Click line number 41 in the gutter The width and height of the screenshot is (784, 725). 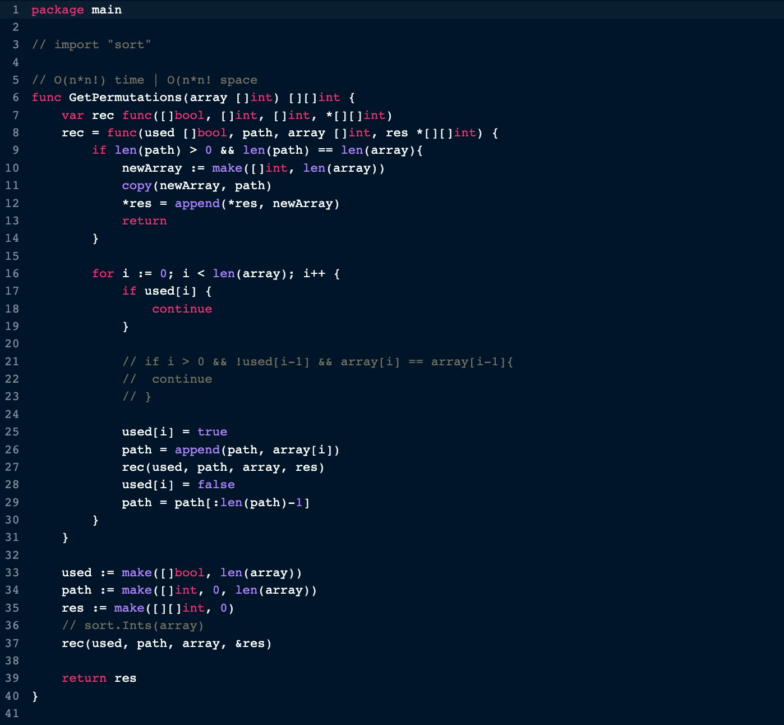[12, 714]
